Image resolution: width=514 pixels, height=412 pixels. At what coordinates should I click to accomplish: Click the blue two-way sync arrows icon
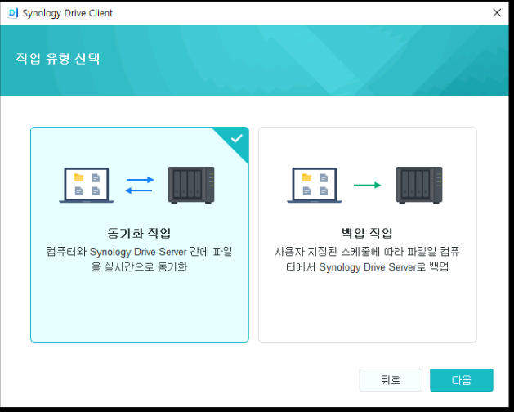click(x=140, y=185)
